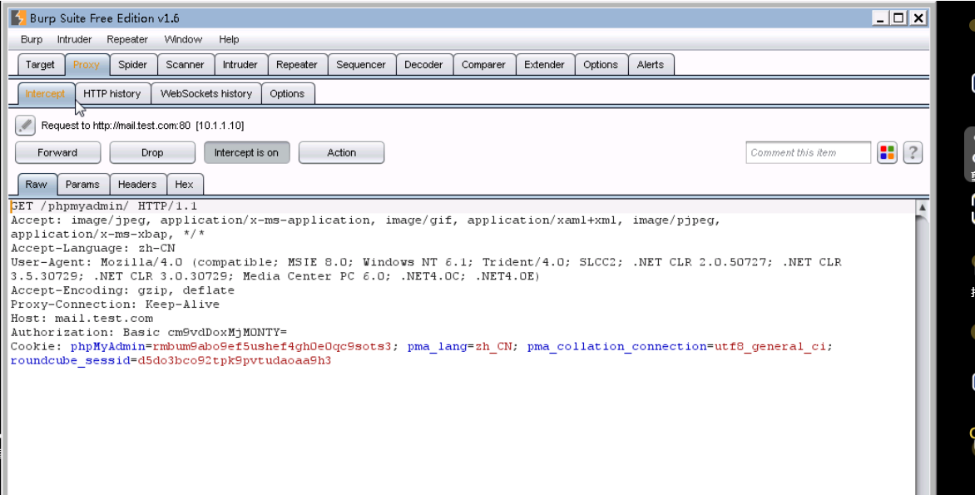Click the question mark help icon
Viewport: 975px width, 495px height.
(x=913, y=152)
